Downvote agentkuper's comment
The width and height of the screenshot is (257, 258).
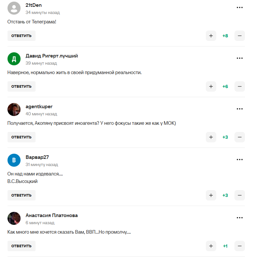(x=239, y=137)
